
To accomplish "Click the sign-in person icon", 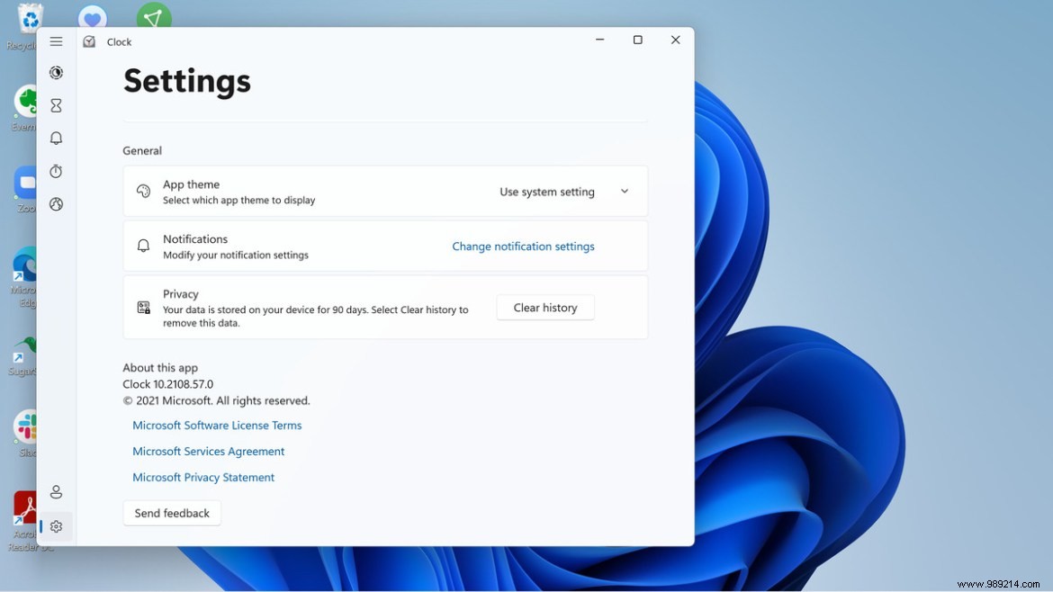I will coord(56,492).
